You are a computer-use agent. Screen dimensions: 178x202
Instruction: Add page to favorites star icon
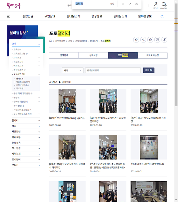pos(136,40)
